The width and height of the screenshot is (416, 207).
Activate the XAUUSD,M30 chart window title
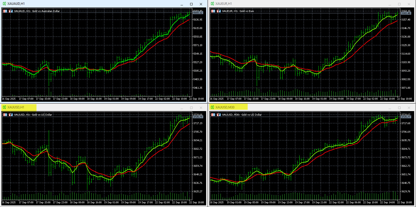click(x=225, y=107)
